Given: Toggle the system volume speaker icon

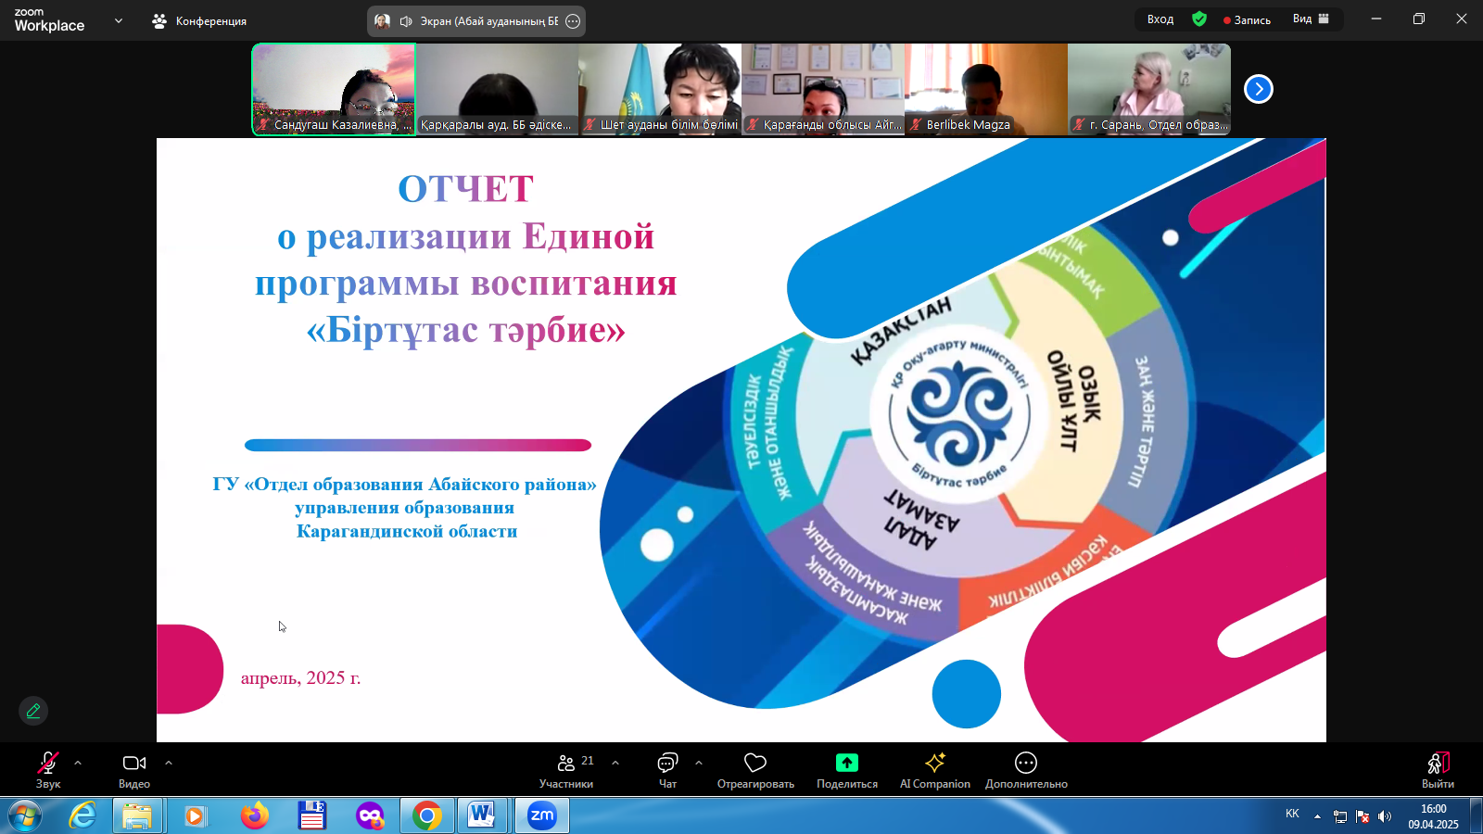Looking at the screenshot, I should click(1385, 816).
